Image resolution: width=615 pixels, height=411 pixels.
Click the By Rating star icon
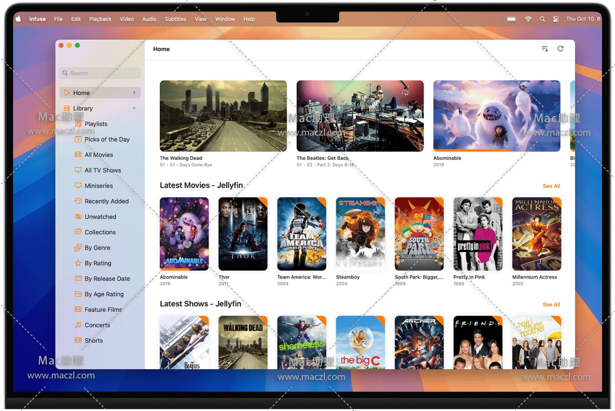[x=78, y=263]
